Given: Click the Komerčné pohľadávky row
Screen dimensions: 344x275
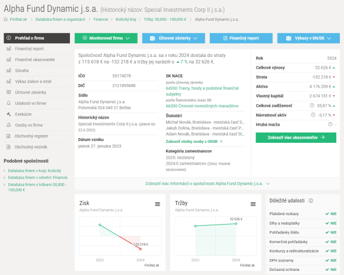Looking at the screenshot, I should point(302,242).
